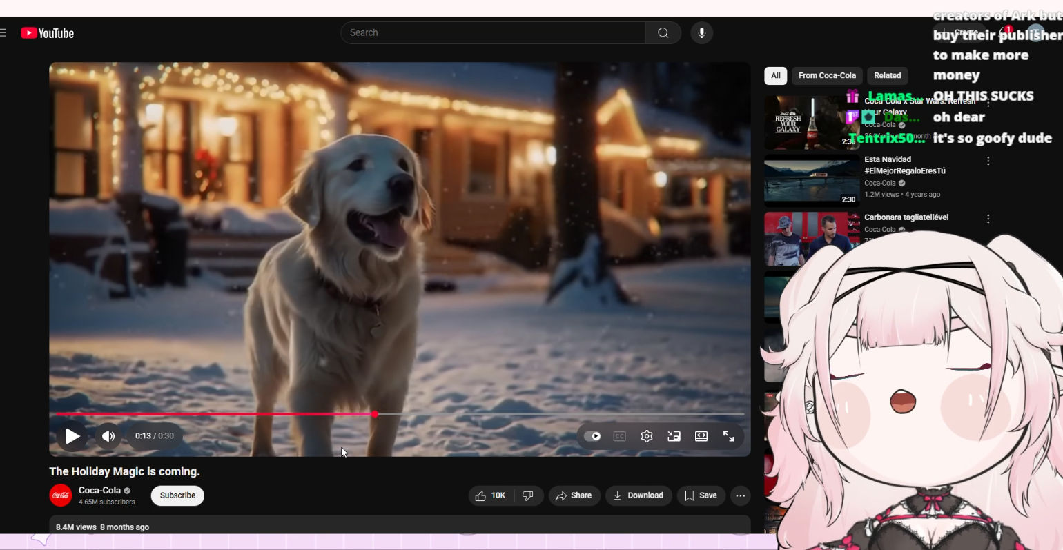Like the video with thumbs up

(x=491, y=495)
